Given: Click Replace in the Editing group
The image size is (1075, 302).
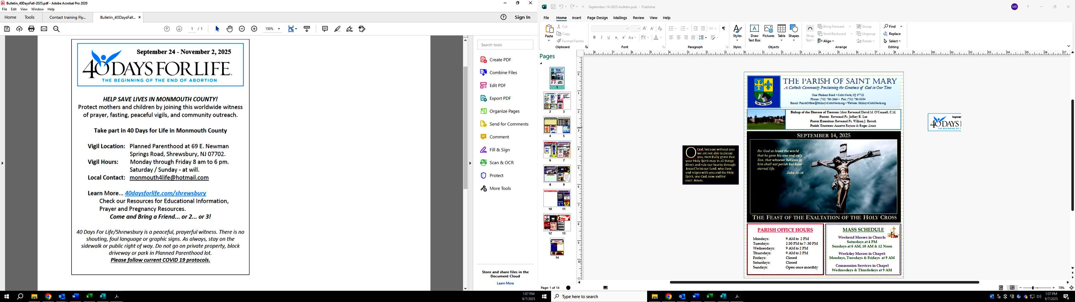Looking at the screenshot, I should pos(892,34).
